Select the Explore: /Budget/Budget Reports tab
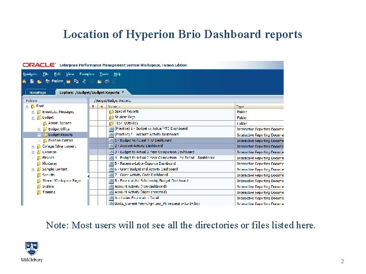This screenshot has height=274, width=366. click(x=89, y=92)
